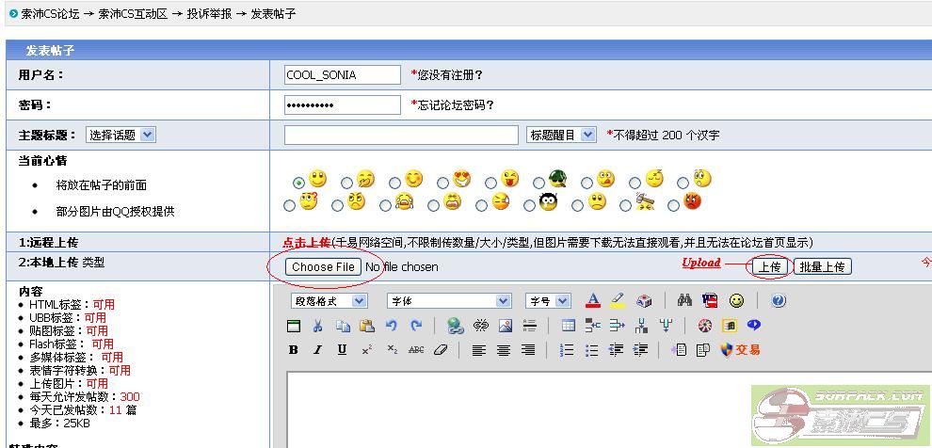This screenshot has width=932, height=448.
Task: Open the editor help question mark icon
Action: tap(779, 301)
